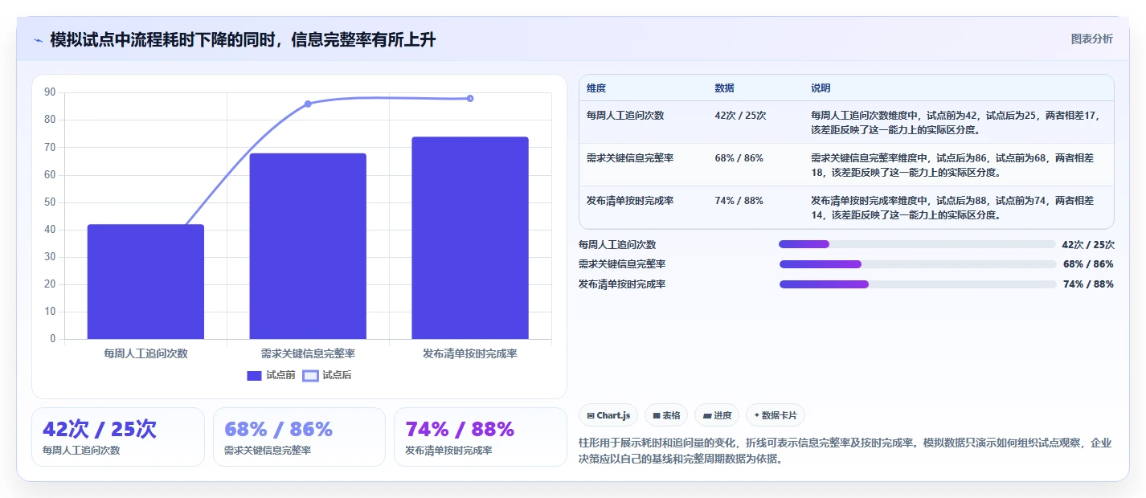This screenshot has width=1146, height=498.
Task: Click the y-axis value 0
Action: [53, 339]
